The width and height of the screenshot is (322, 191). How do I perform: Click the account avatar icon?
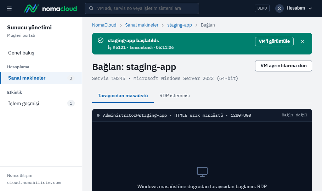279,8
